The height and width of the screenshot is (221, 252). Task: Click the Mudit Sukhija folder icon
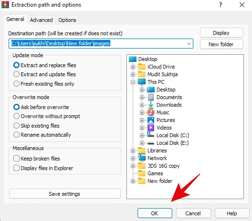click(142, 74)
